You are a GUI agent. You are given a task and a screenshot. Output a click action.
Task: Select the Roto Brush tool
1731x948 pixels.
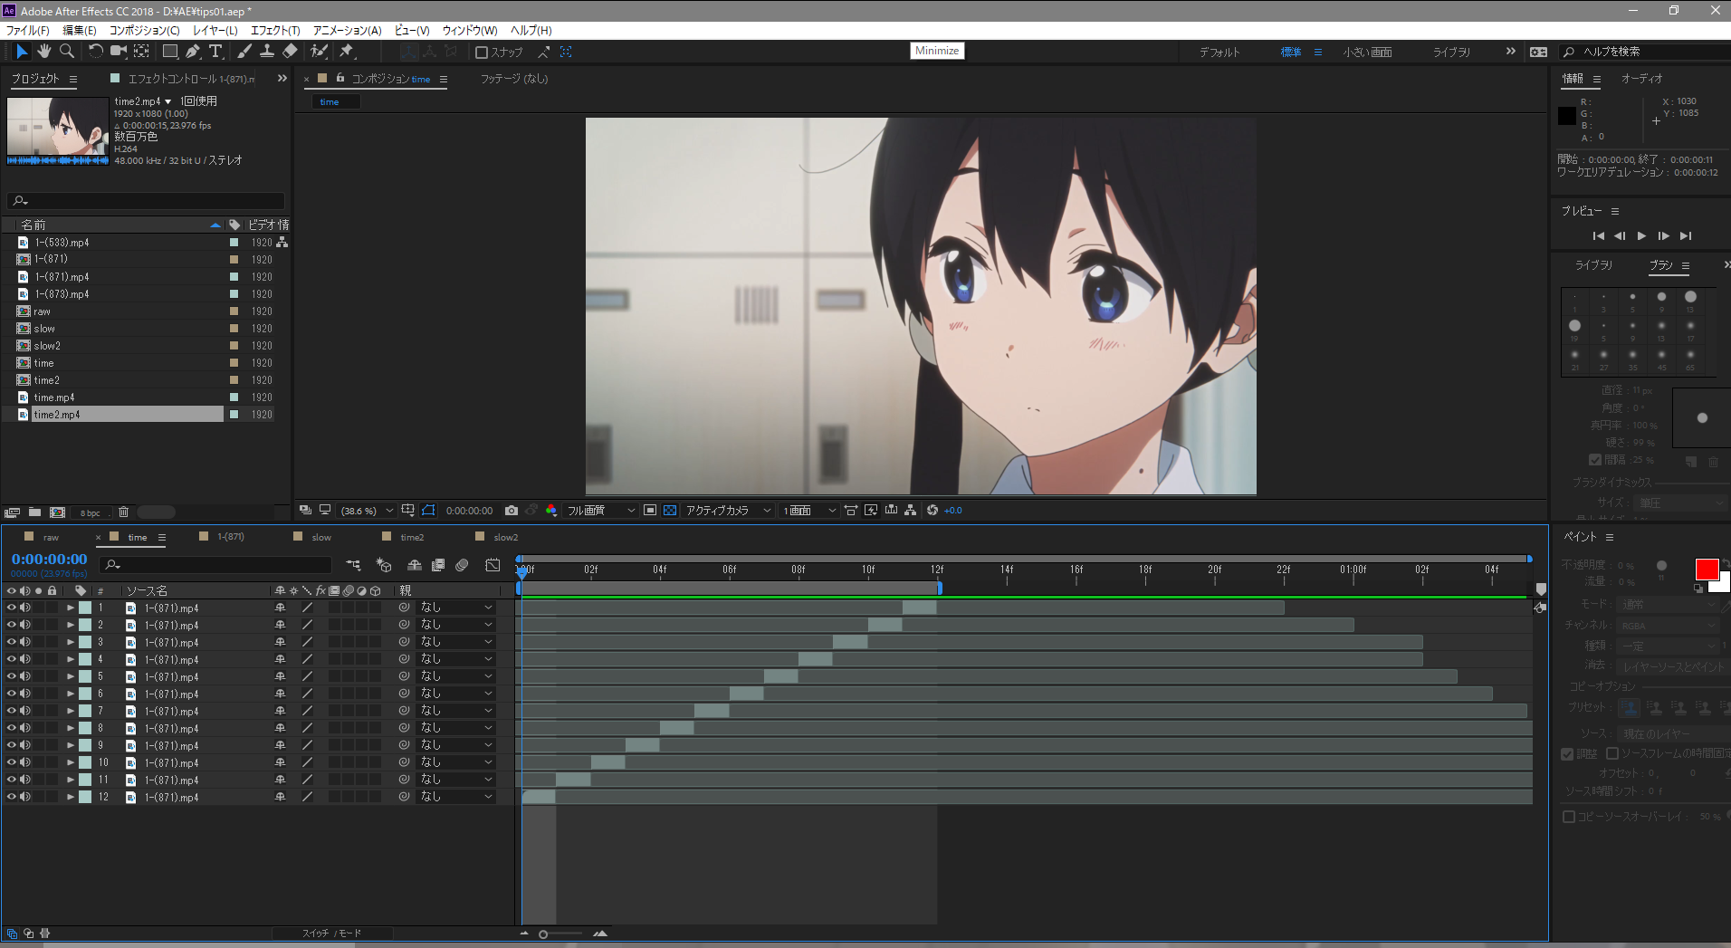pyautogui.click(x=319, y=52)
